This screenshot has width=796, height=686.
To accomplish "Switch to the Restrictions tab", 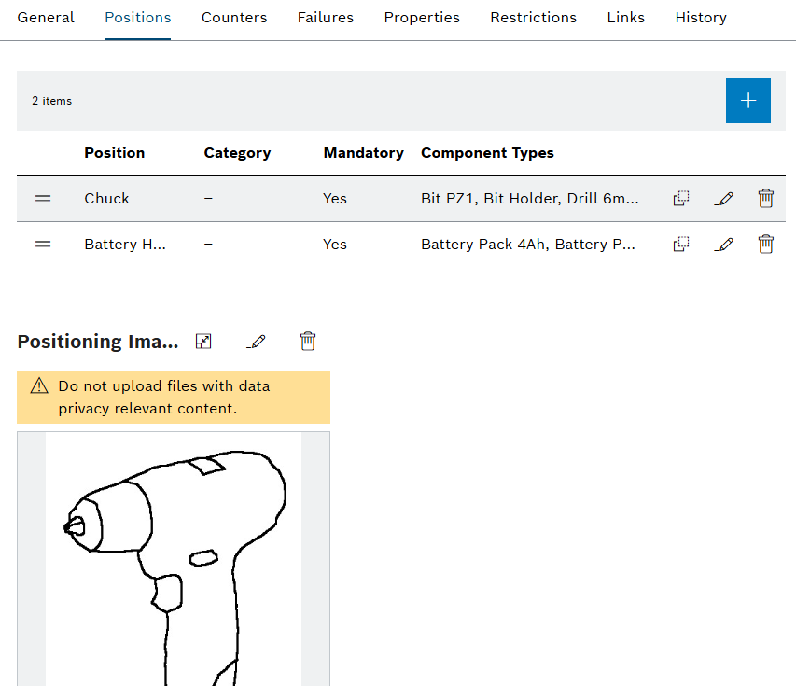I will [534, 17].
